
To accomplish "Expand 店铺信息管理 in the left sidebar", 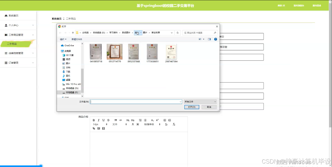I will pyautogui.click(x=18, y=53).
